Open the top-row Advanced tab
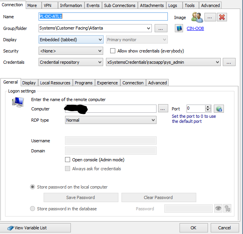This screenshot has height=234, width=243. 210,5
